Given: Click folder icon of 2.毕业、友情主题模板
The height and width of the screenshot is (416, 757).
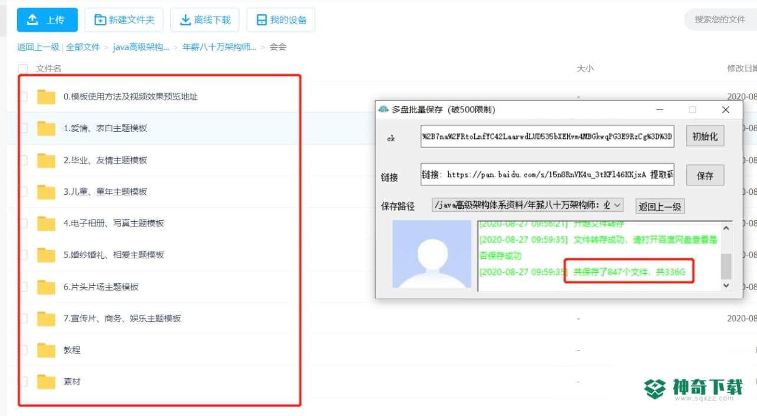Looking at the screenshot, I should tap(46, 160).
